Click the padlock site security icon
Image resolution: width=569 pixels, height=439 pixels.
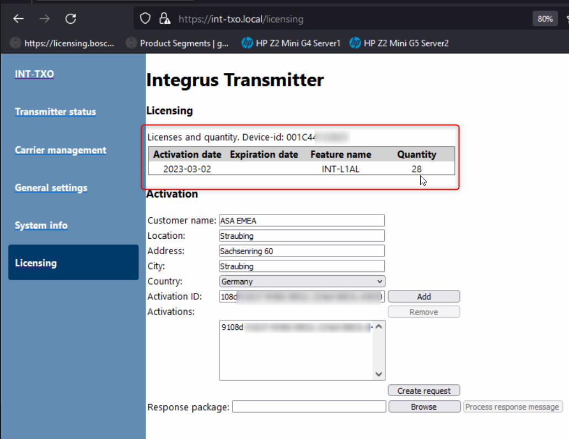[164, 19]
